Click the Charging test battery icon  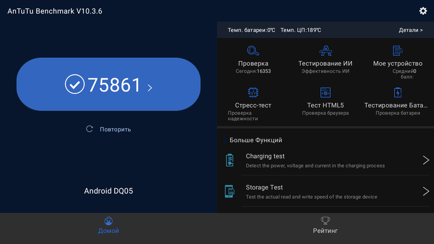tap(230, 160)
